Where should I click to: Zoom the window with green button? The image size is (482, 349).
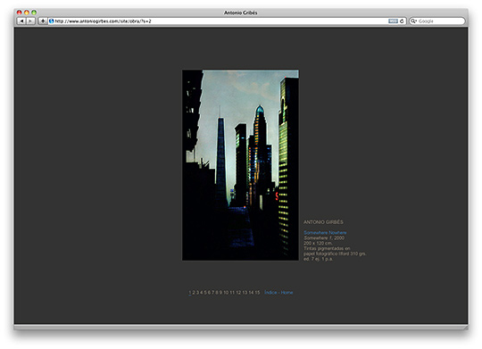coord(34,12)
